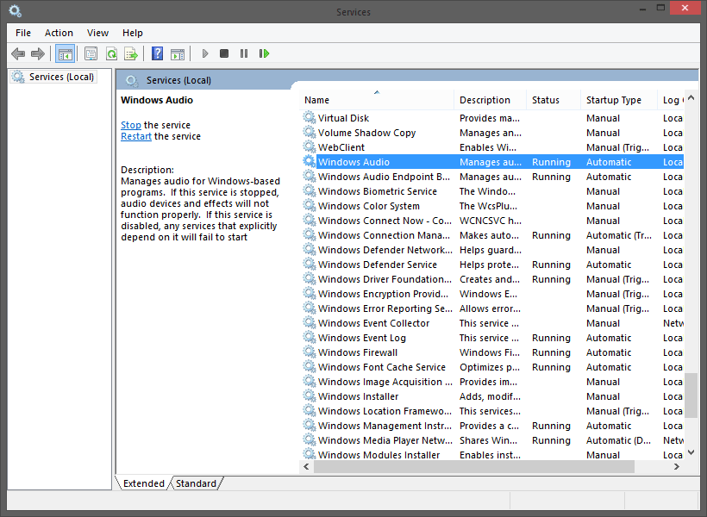Image resolution: width=707 pixels, height=517 pixels.
Task: Sort by the Startup Type column header
Action: coord(619,100)
